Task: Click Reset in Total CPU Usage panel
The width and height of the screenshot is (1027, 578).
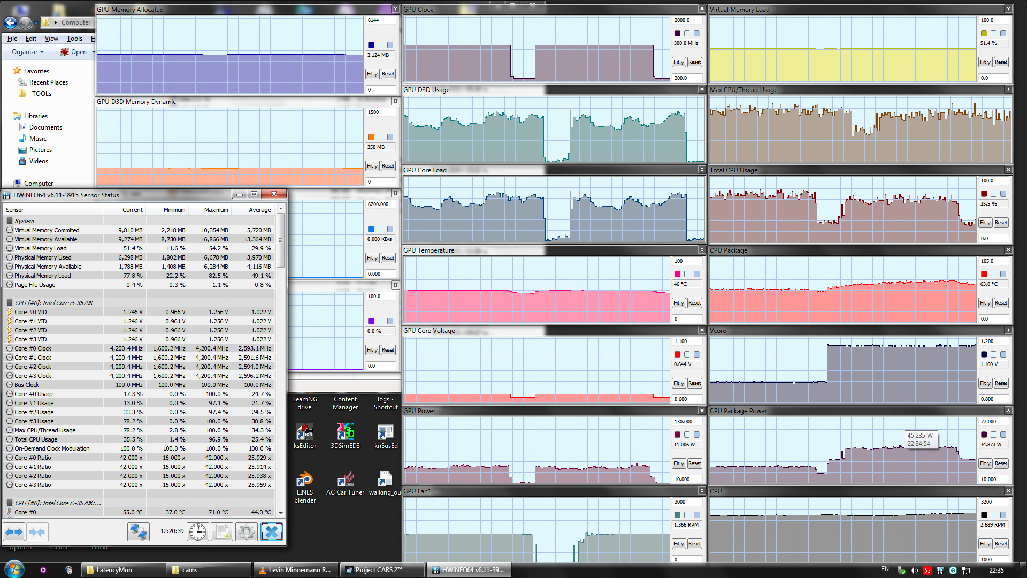Action: click(x=1001, y=223)
